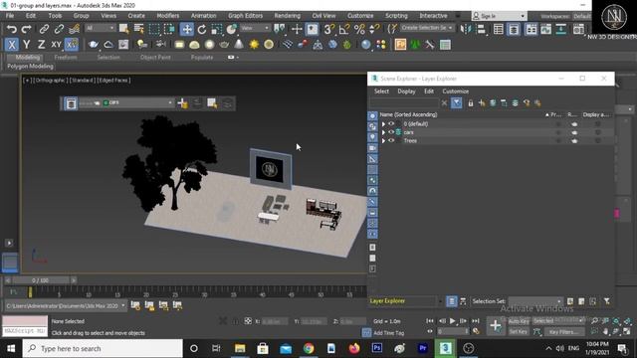The height and width of the screenshot is (358, 637).
Task: Toggle the Angle Snap icon
Action: click(344, 29)
